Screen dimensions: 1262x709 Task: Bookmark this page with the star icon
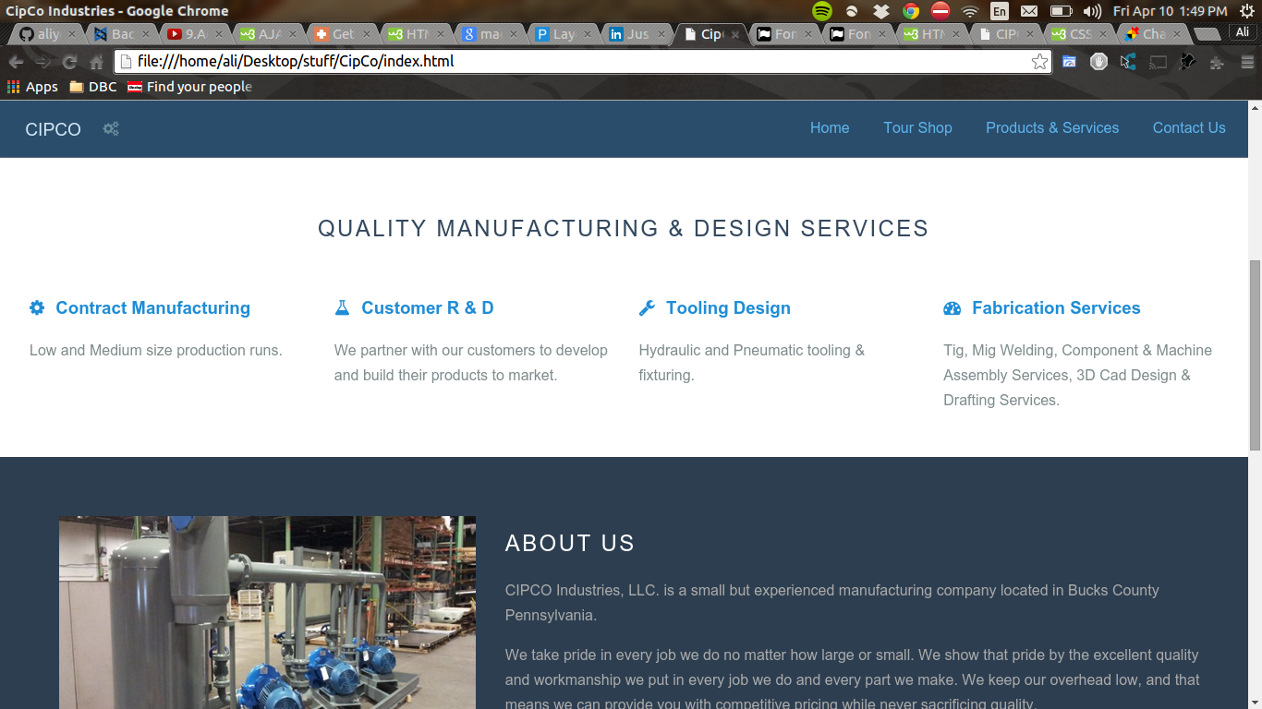(1039, 62)
